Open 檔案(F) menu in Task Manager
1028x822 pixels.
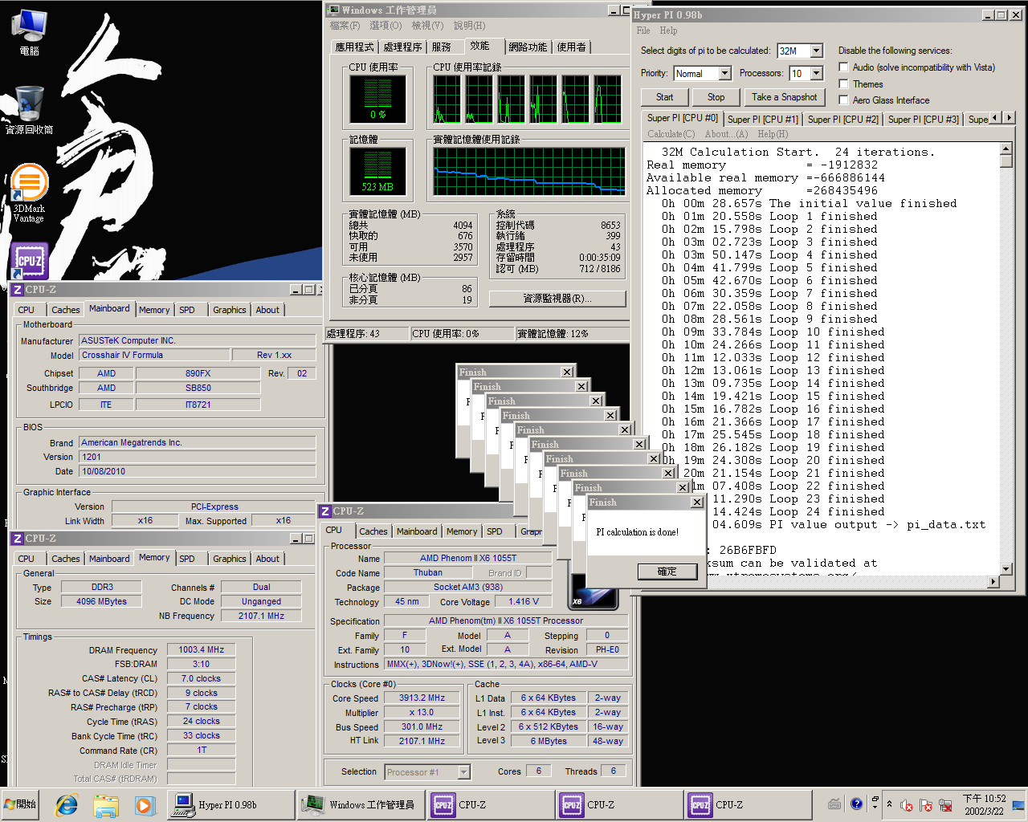pyautogui.click(x=345, y=26)
